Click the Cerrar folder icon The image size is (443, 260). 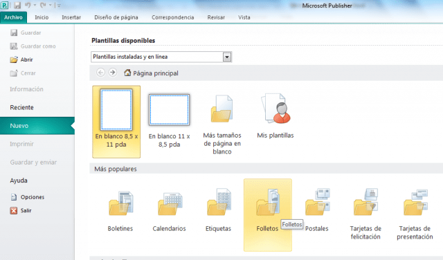click(x=14, y=73)
